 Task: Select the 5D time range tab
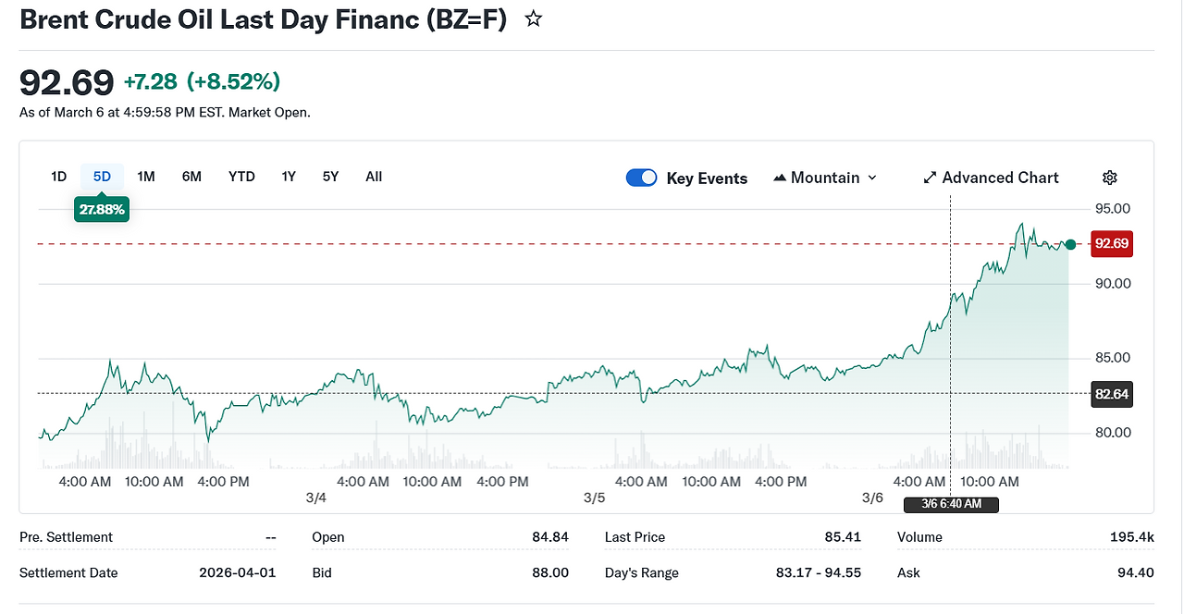[x=102, y=177]
